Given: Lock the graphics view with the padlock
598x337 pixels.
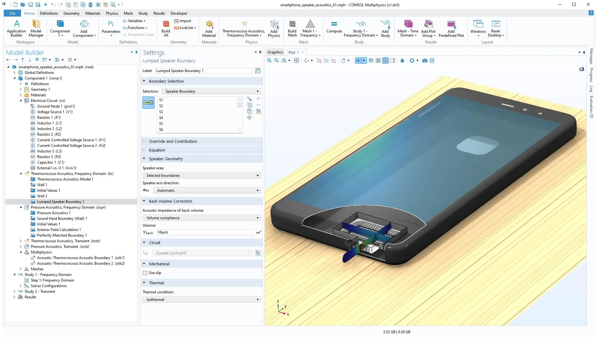Looking at the screenshot, I should pos(402,60).
